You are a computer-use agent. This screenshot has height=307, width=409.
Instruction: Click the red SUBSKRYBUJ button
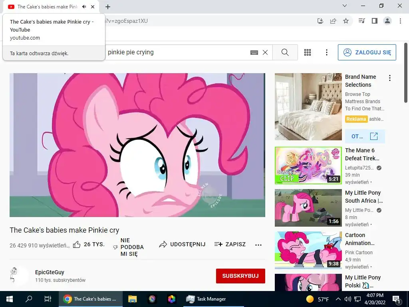click(240, 276)
